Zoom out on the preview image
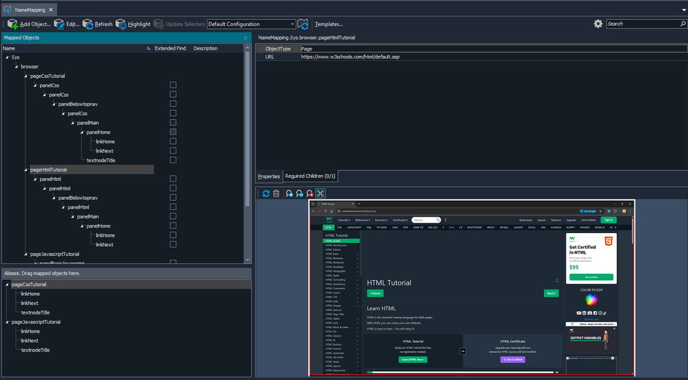 300,194
